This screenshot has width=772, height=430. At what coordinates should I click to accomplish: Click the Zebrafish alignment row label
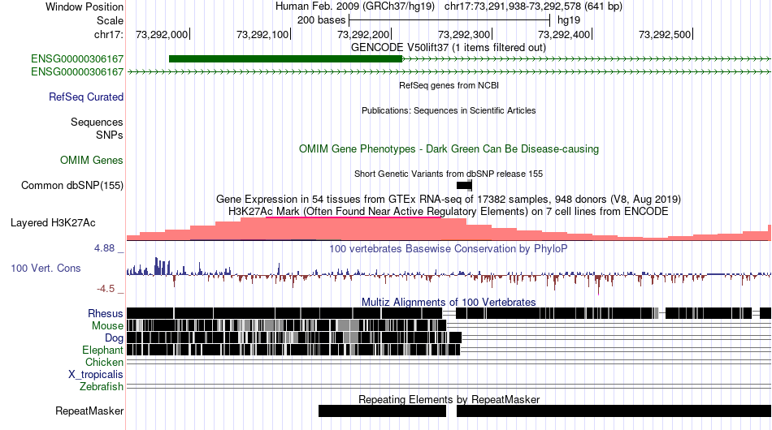[x=102, y=387]
